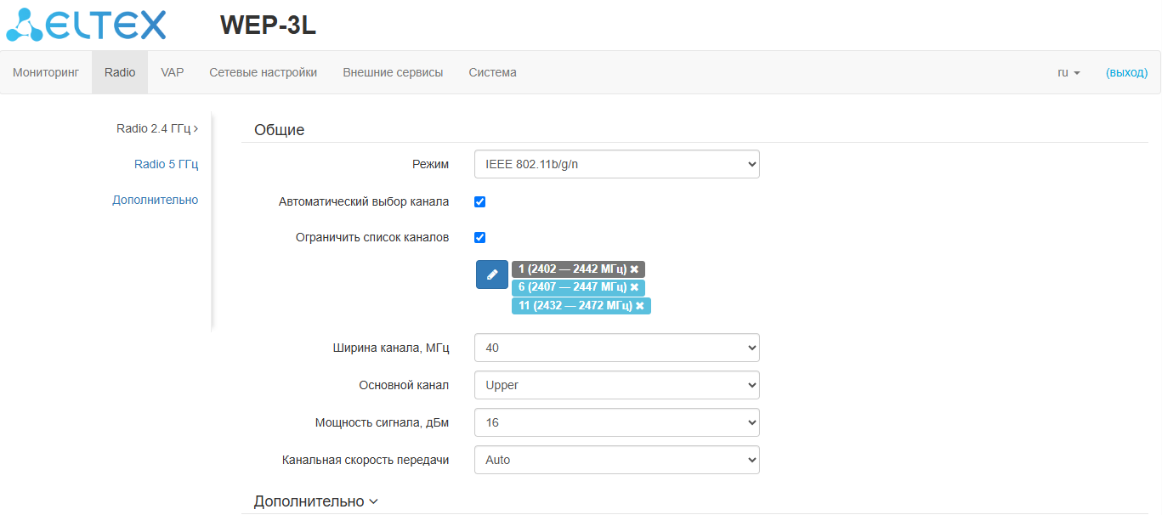Viewport: 1162px width, 515px height.
Task: Toggle Автоматический выбор канала checkbox
Action: 479,202
